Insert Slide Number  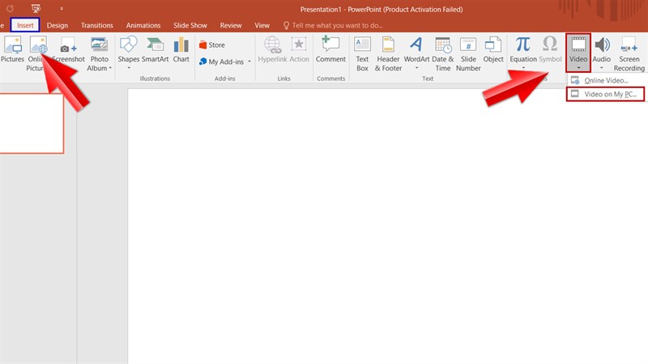click(x=468, y=53)
